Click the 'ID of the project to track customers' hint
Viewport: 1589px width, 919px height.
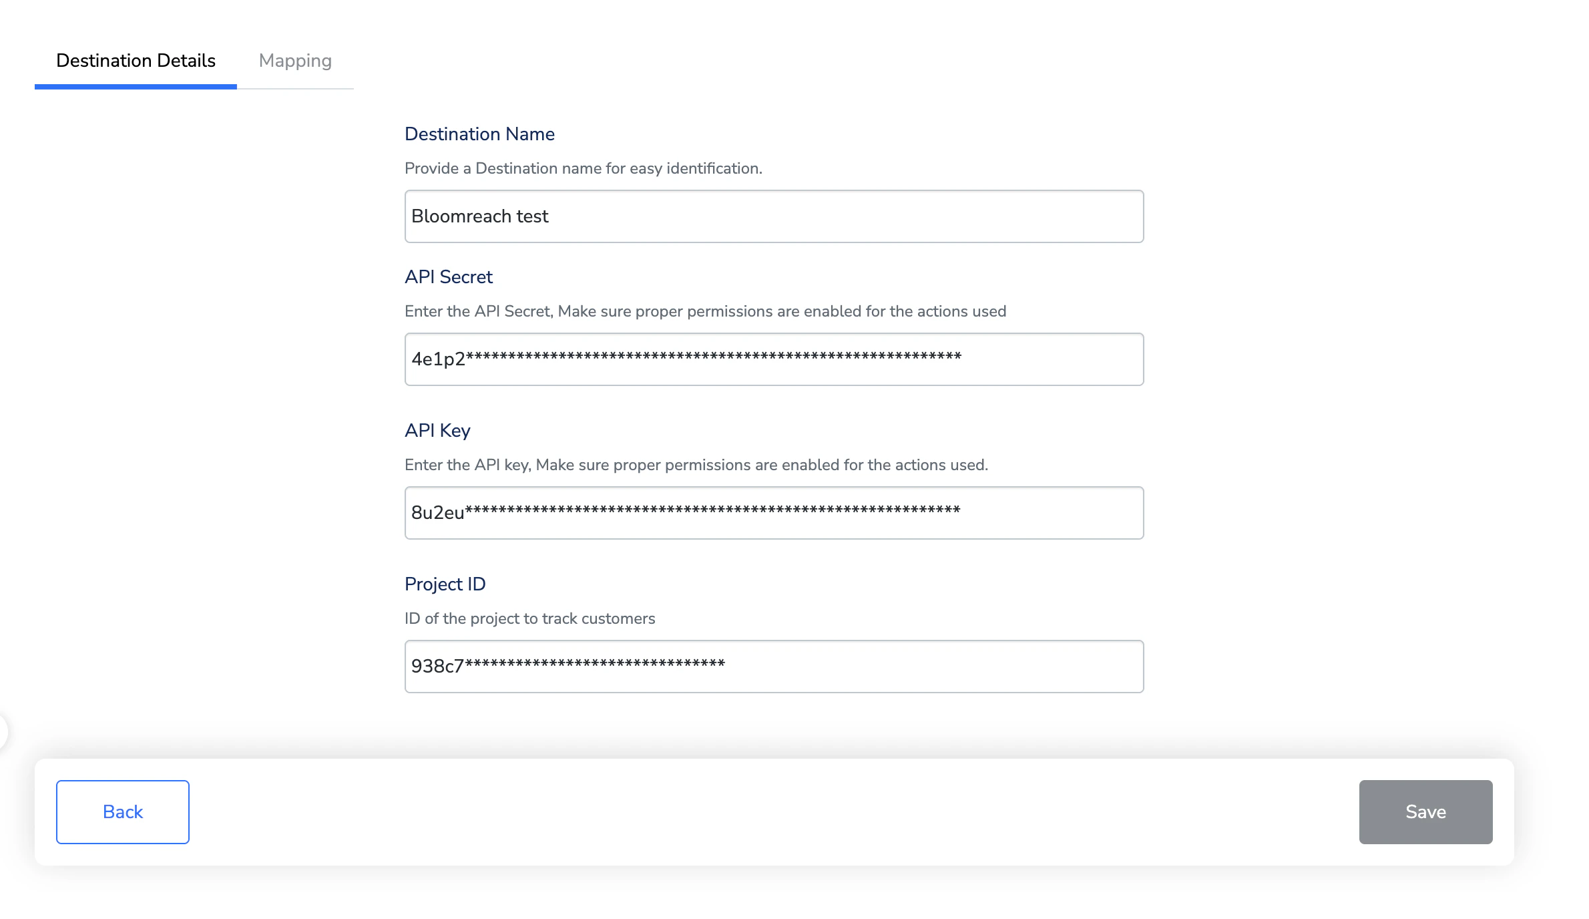tap(530, 618)
